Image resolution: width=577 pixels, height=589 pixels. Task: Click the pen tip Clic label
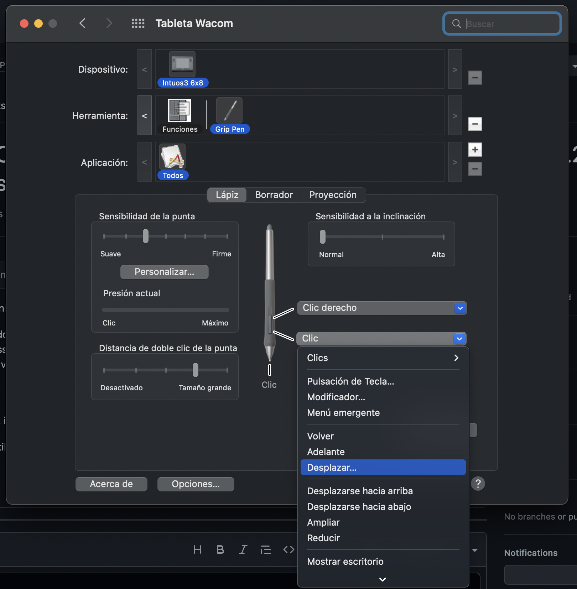point(269,385)
